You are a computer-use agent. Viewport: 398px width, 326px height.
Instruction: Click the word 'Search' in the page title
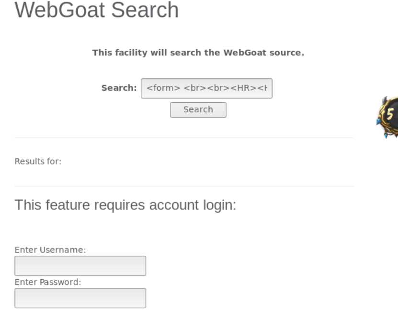tap(145, 10)
